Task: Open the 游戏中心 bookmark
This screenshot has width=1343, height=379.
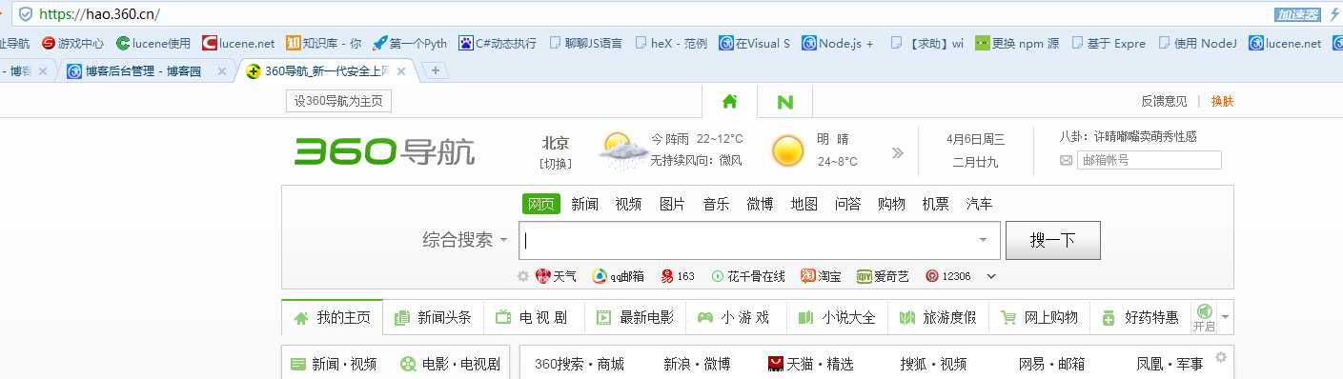Action: tap(72, 43)
